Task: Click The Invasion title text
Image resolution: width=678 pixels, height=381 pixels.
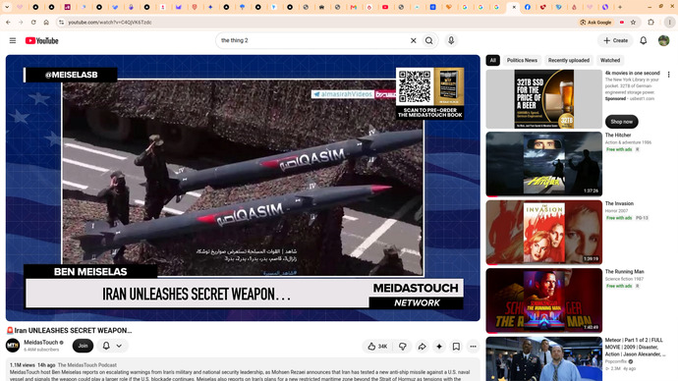Action: click(x=619, y=203)
